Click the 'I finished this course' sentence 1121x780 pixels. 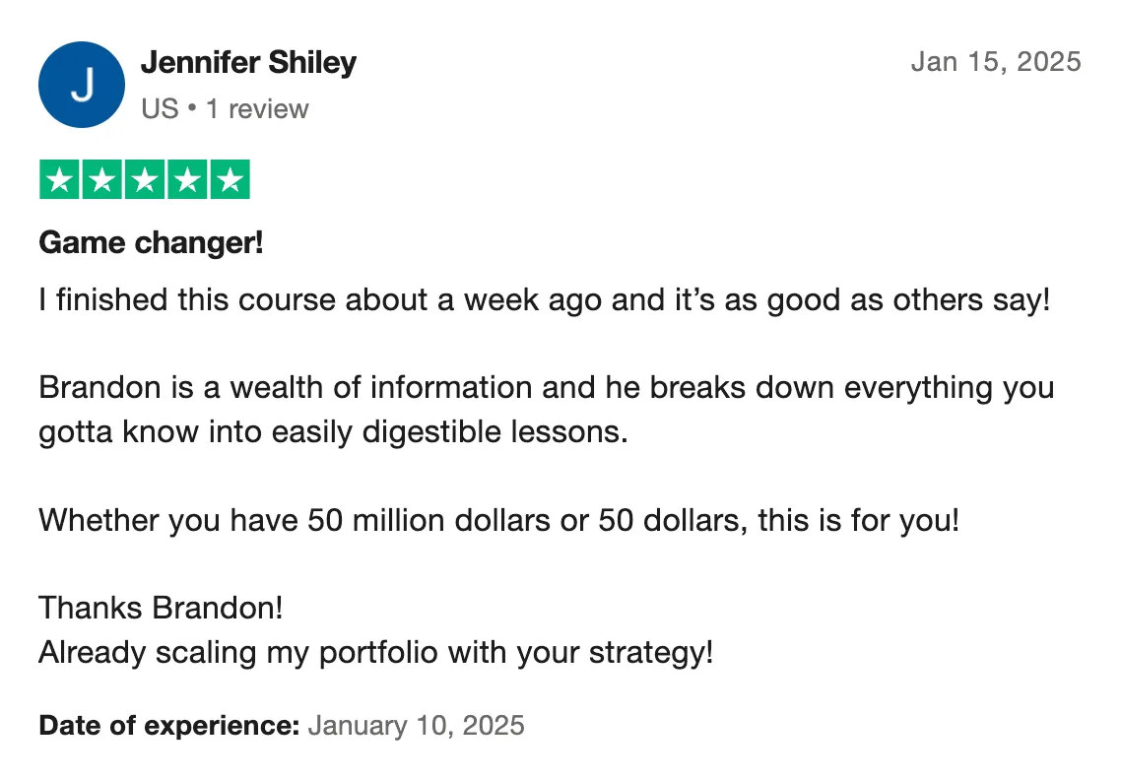[x=545, y=300]
